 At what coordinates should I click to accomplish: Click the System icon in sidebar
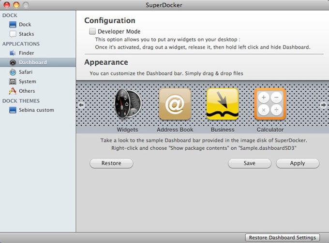click(x=13, y=82)
